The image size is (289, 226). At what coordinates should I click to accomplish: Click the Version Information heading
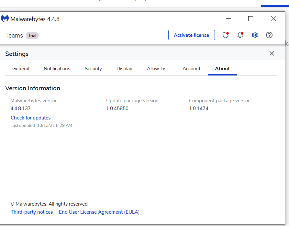(33, 88)
